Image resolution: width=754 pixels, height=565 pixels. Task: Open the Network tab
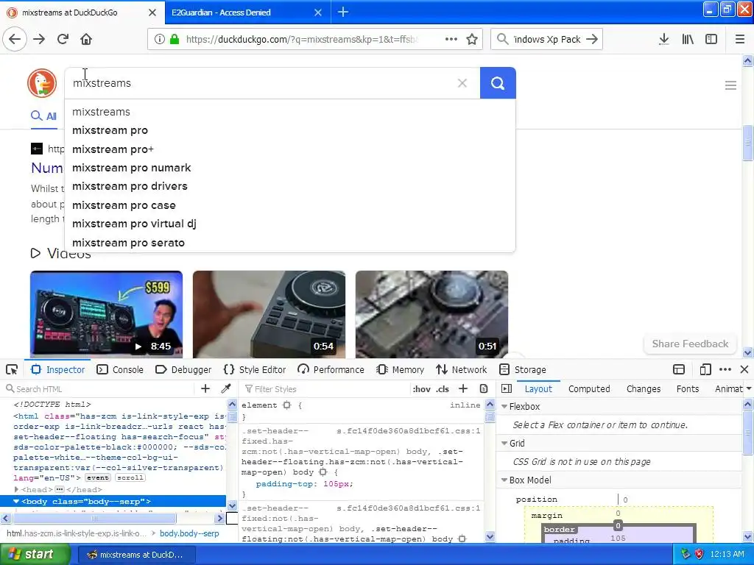click(x=461, y=369)
